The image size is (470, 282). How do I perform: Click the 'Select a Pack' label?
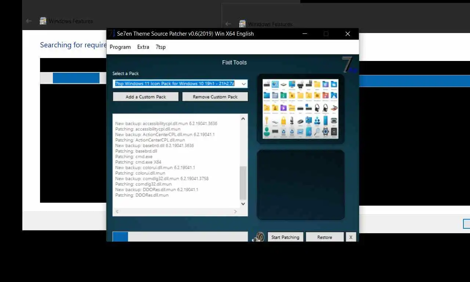pos(126,73)
